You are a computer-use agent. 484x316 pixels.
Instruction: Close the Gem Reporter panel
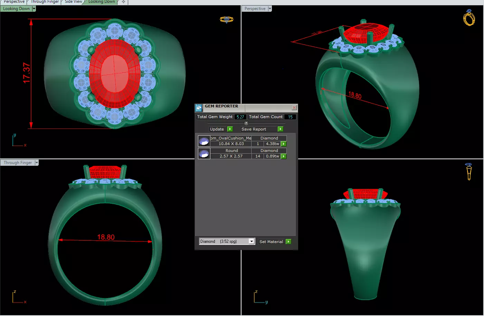(294, 108)
